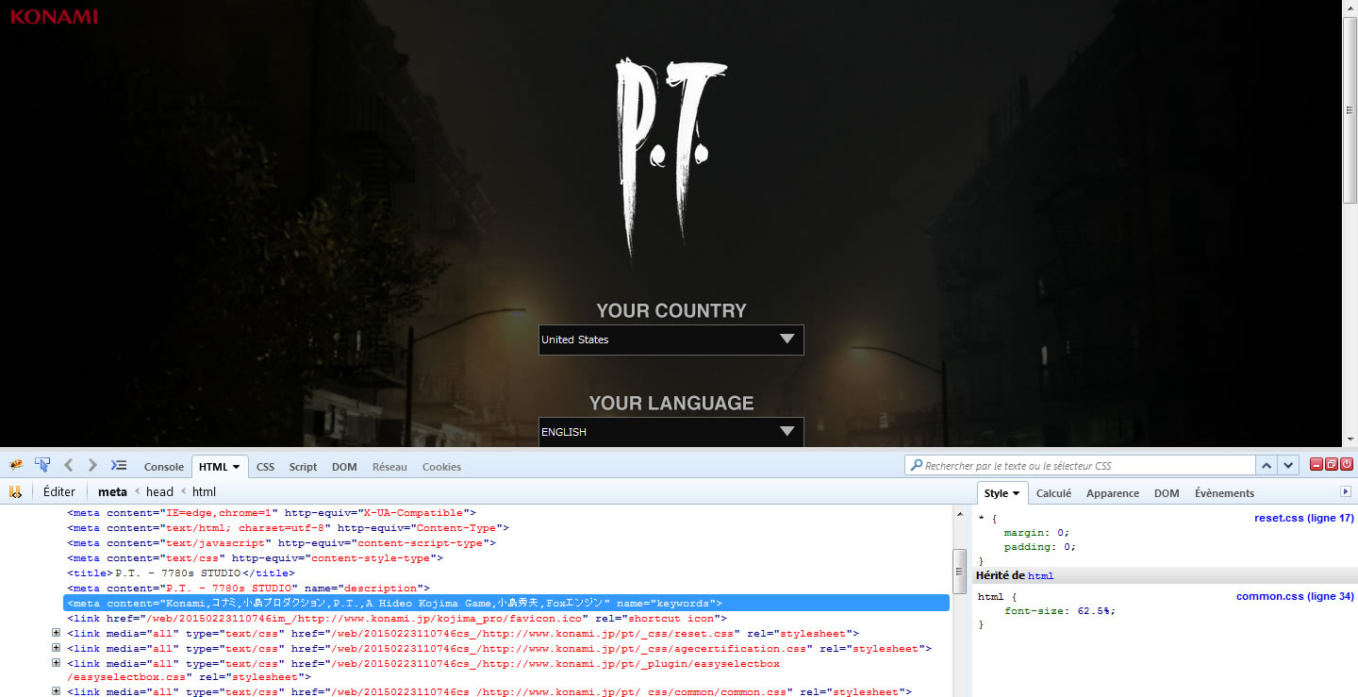
Task: Click the padding: 0 style property
Action: click(1039, 547)
